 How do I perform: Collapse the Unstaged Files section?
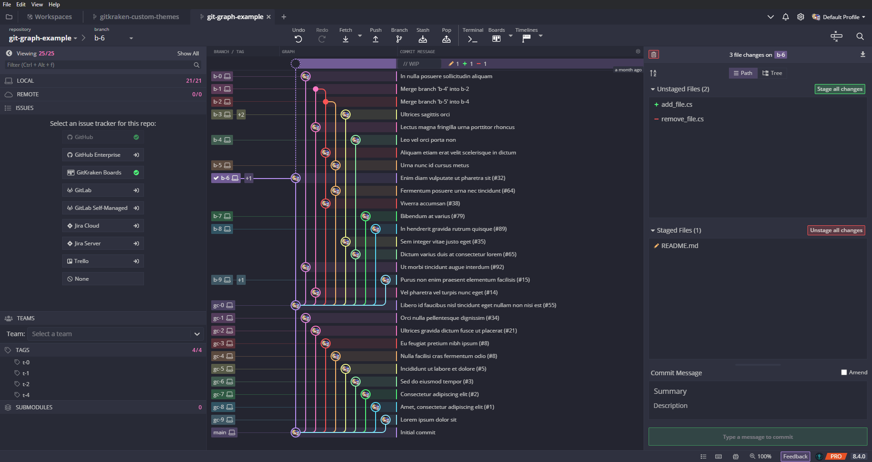(x=653, y=89)
